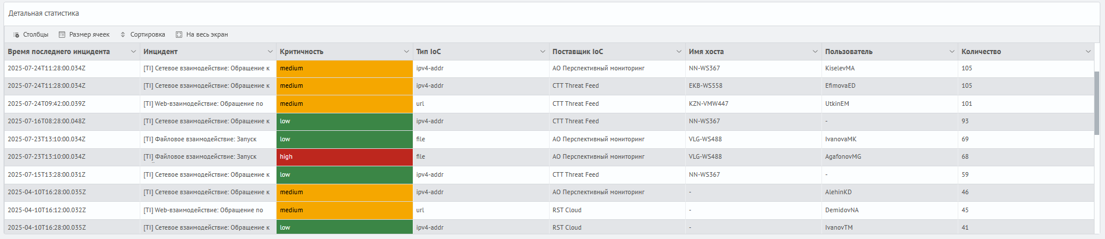Click the Столбцы columns icon
This screenshot has height=239, width=1105.
(x=16, y=35)
